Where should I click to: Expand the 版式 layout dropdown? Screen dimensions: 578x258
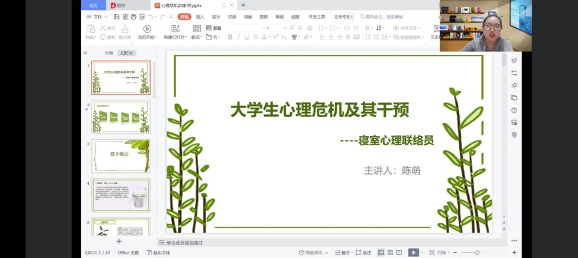197,37
